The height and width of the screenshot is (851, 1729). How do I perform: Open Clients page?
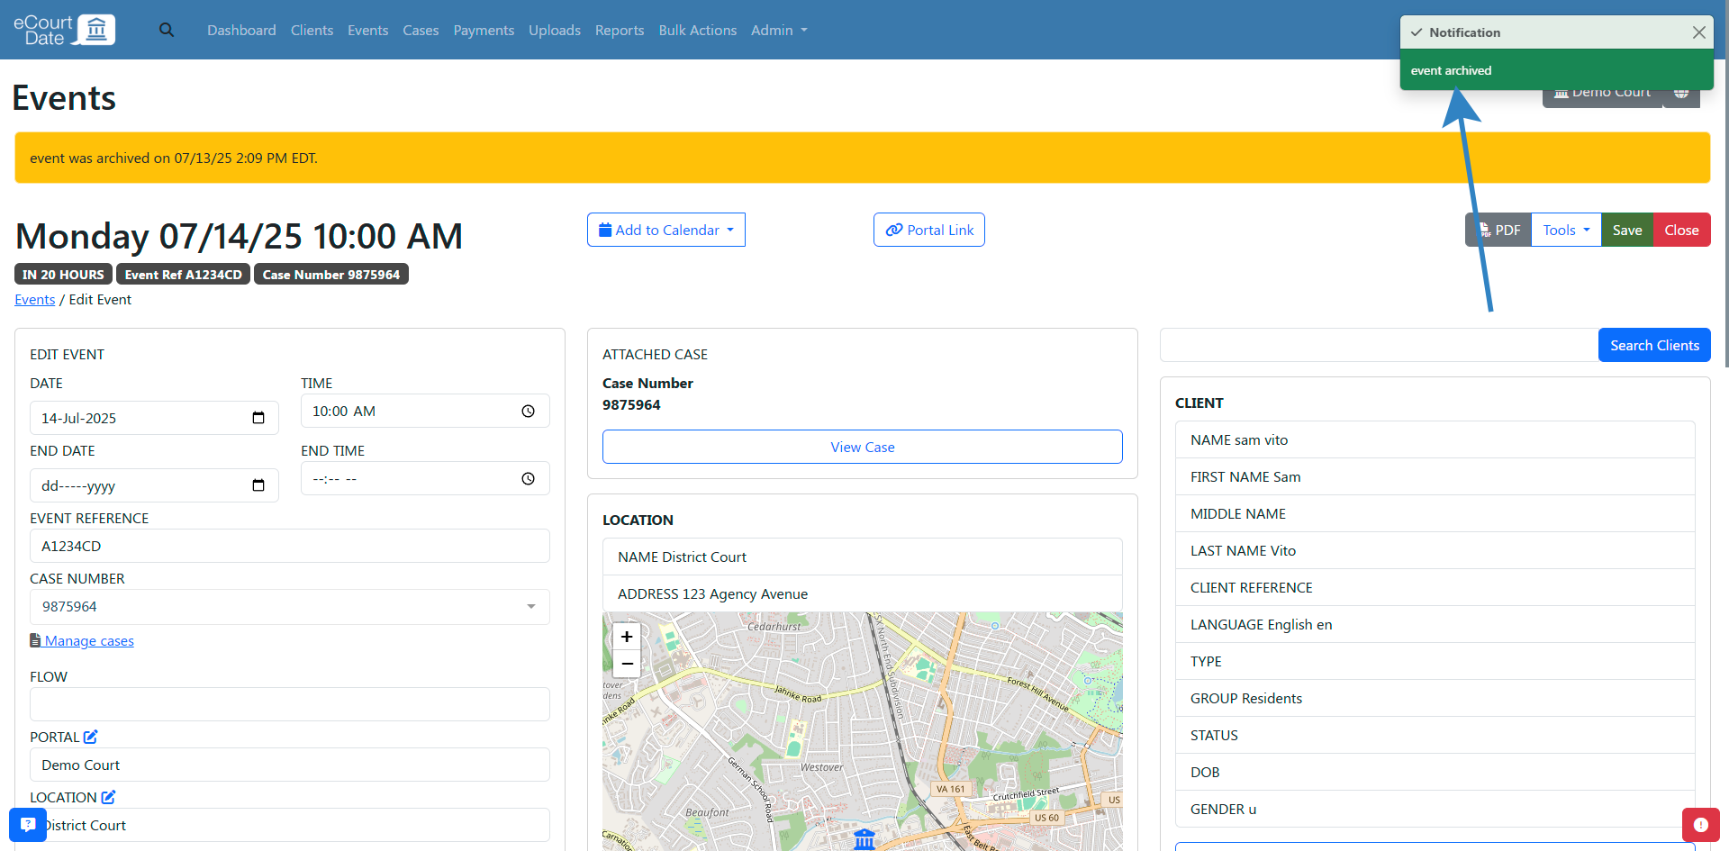312,30
